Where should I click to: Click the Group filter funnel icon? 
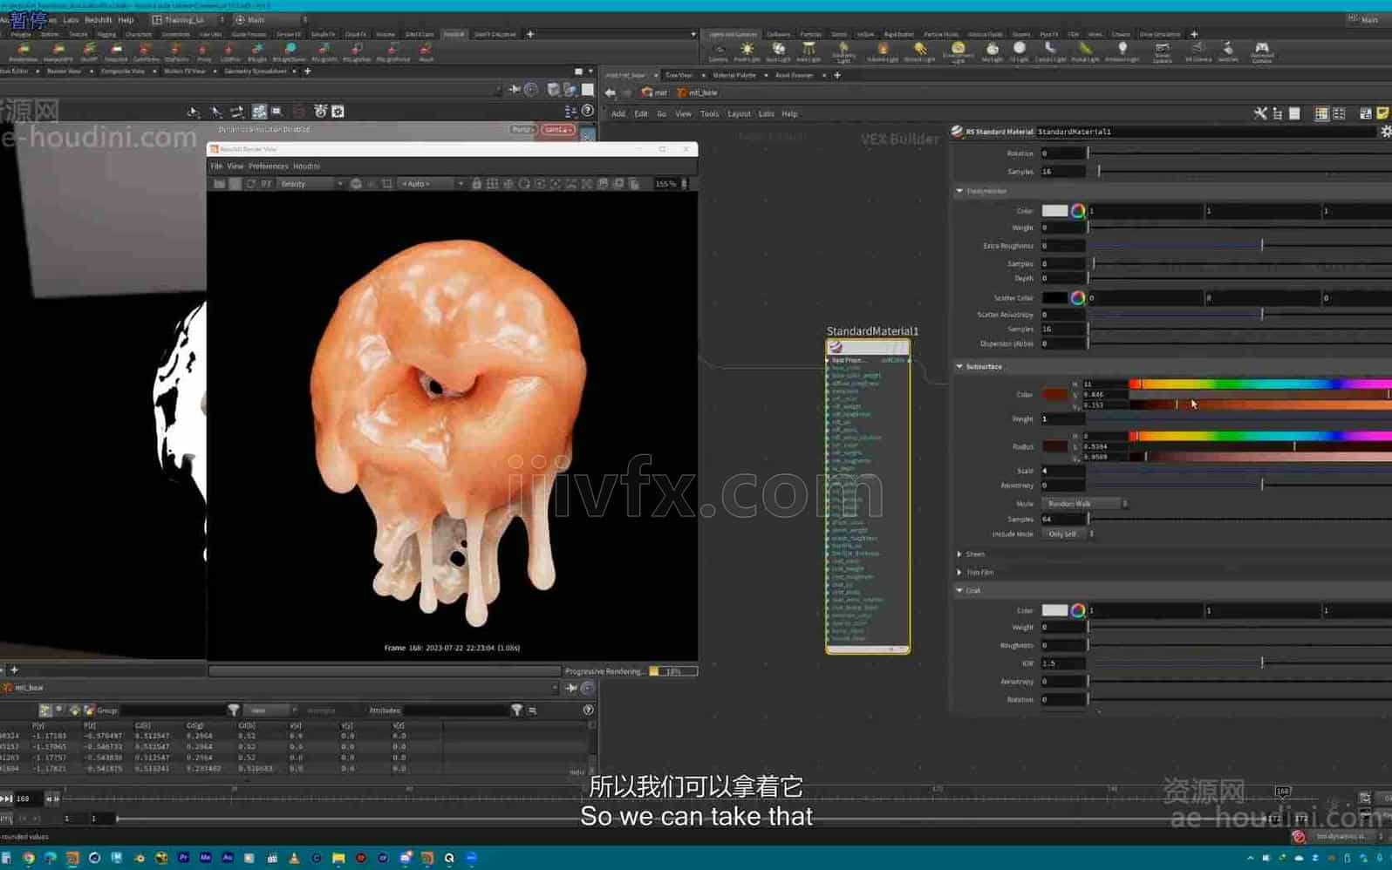click(234, 710)
